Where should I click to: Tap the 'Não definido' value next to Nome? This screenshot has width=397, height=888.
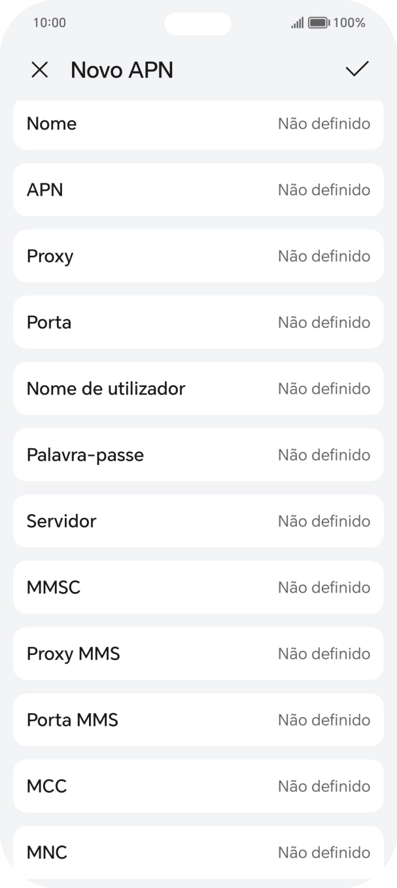tap(324, 124)
